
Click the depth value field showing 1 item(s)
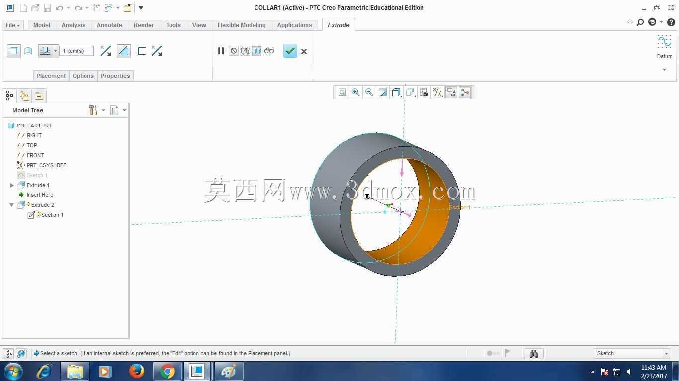click(77, 51)
